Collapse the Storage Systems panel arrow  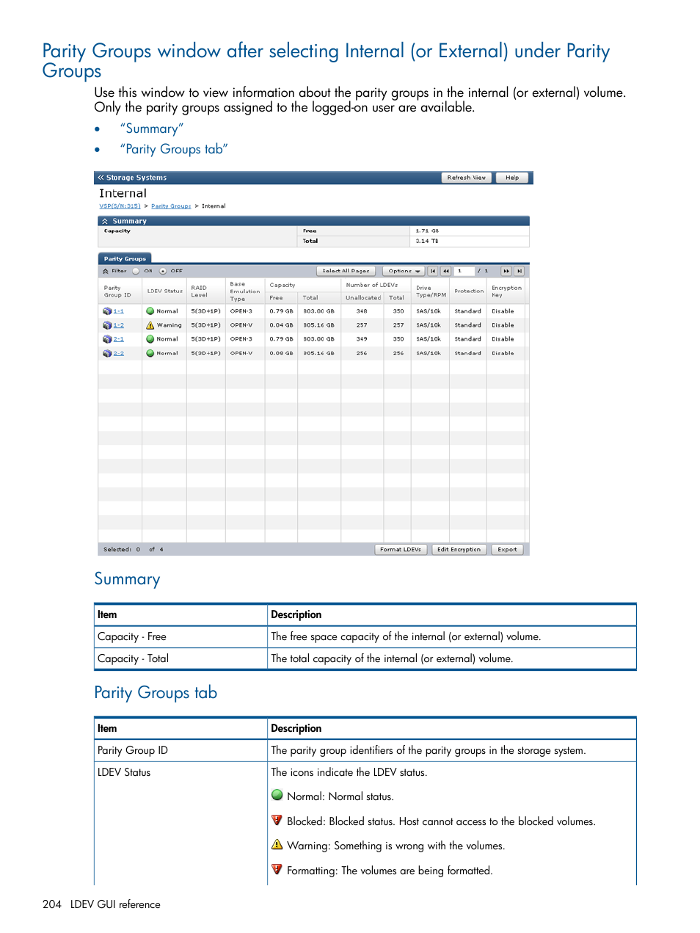tap(101, 178)
